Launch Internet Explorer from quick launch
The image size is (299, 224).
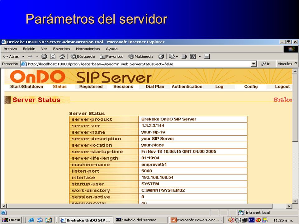coord(31,220)
